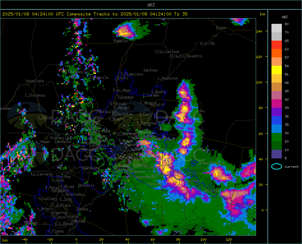Viewport: 302px width, 244px height.
Task: Click the 'Borbollon' map label
Action: [x=108, y=112]
